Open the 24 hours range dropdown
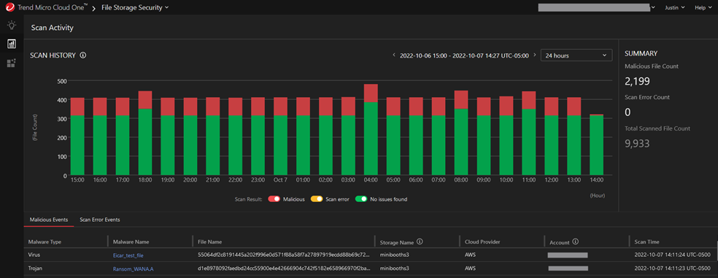The height and width of the screenshot is (278, 718). coord(576,55)
